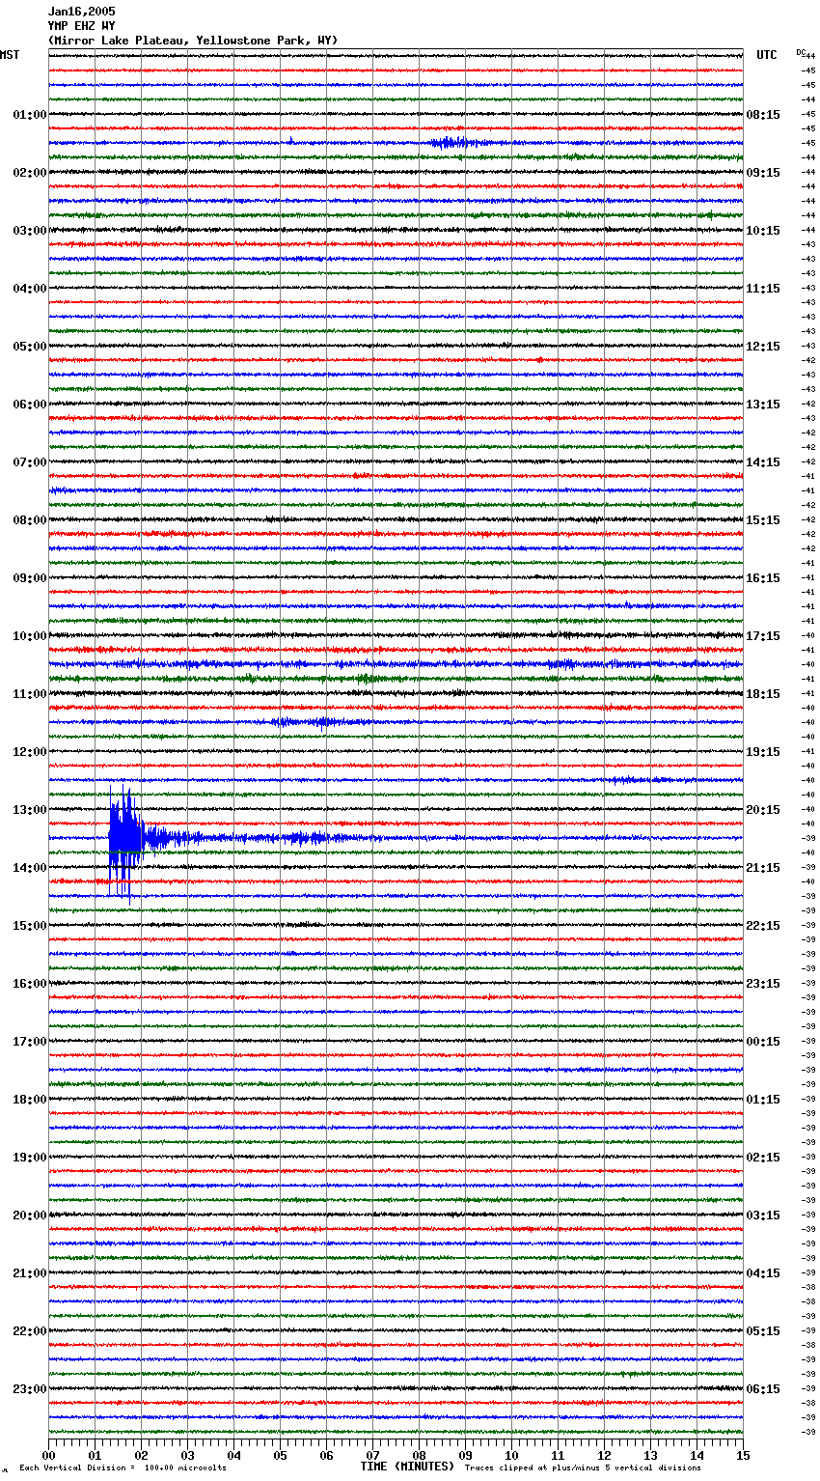The image size is (820, 1481).
Task: Click the 06:15 UTC time label
Action: pos(763,1389)
